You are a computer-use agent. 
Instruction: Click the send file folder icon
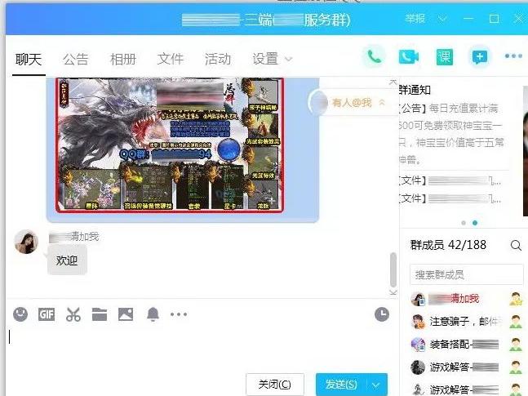(x=100, y=314)
